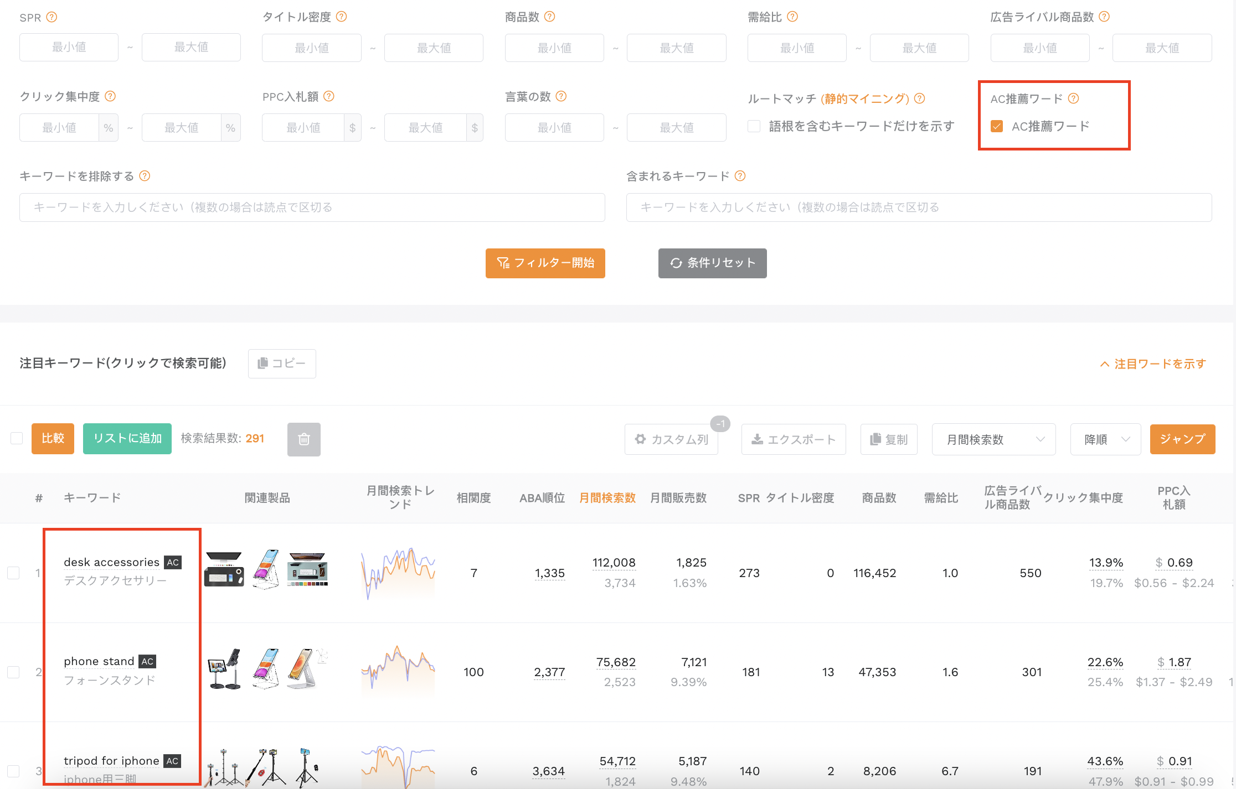Click the キーワードを排除する text field
This screenshot has height=789, width=1236.
click(x=312, y=207)
